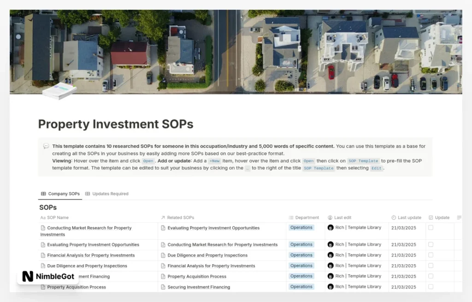Screen dimensions: 472x302
Task: Click Rich's avatar icon in the Last edit column
Action: click(330, 227)
